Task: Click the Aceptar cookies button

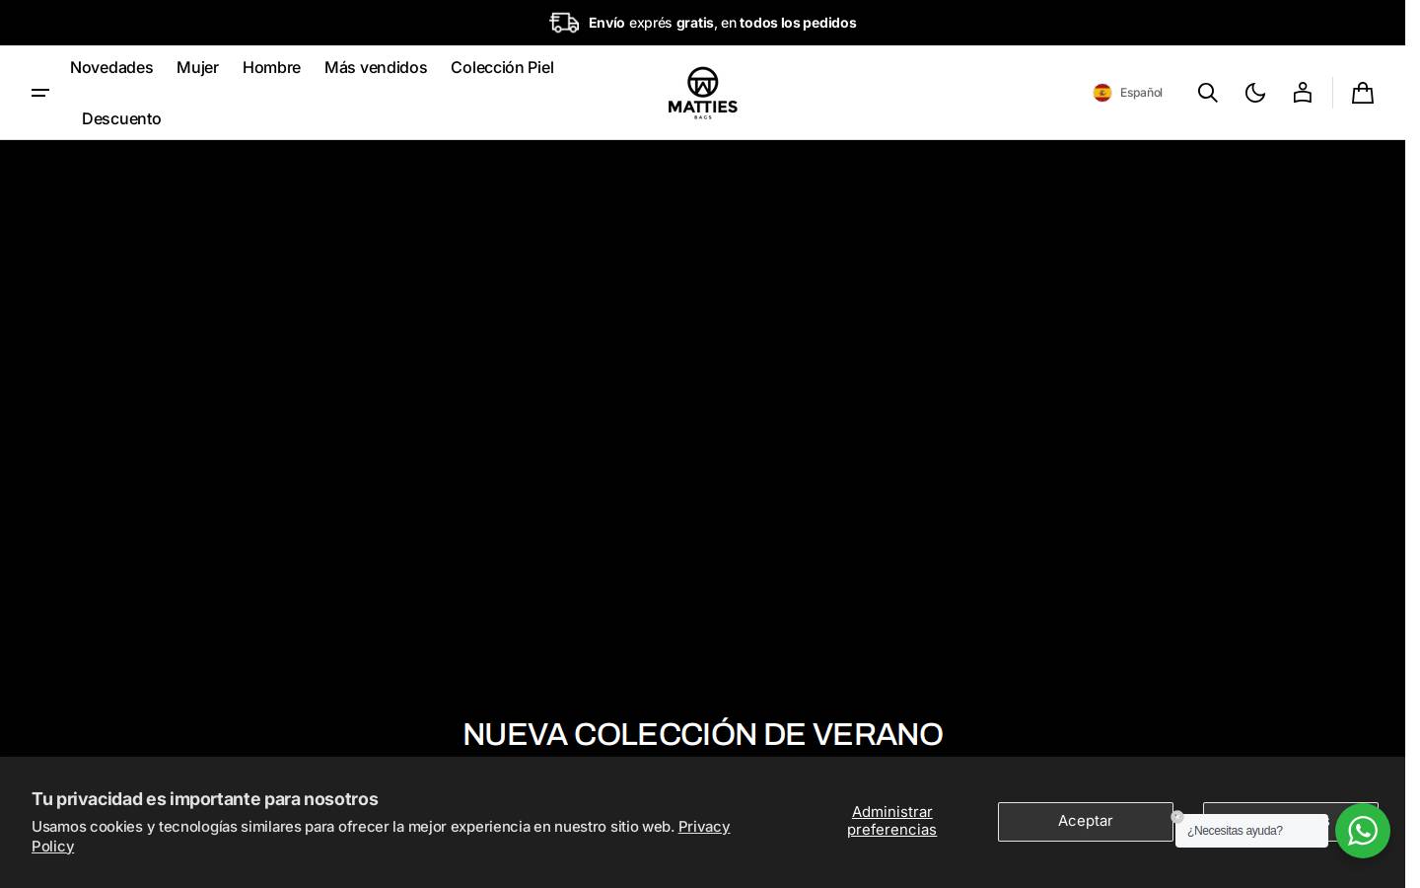Action: 1086,822
